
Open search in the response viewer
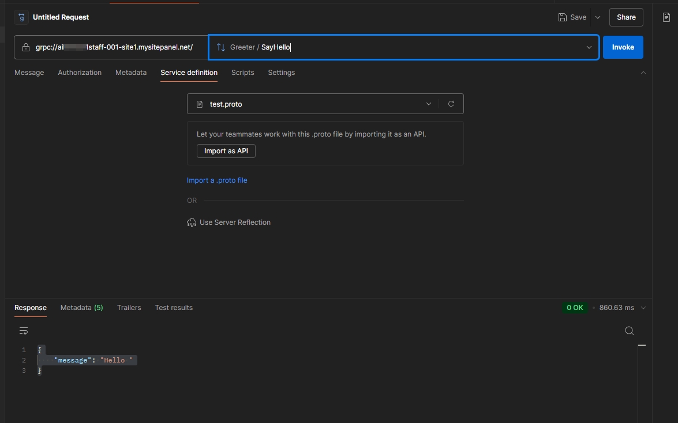pyautogui.click(x=628, y=330)
